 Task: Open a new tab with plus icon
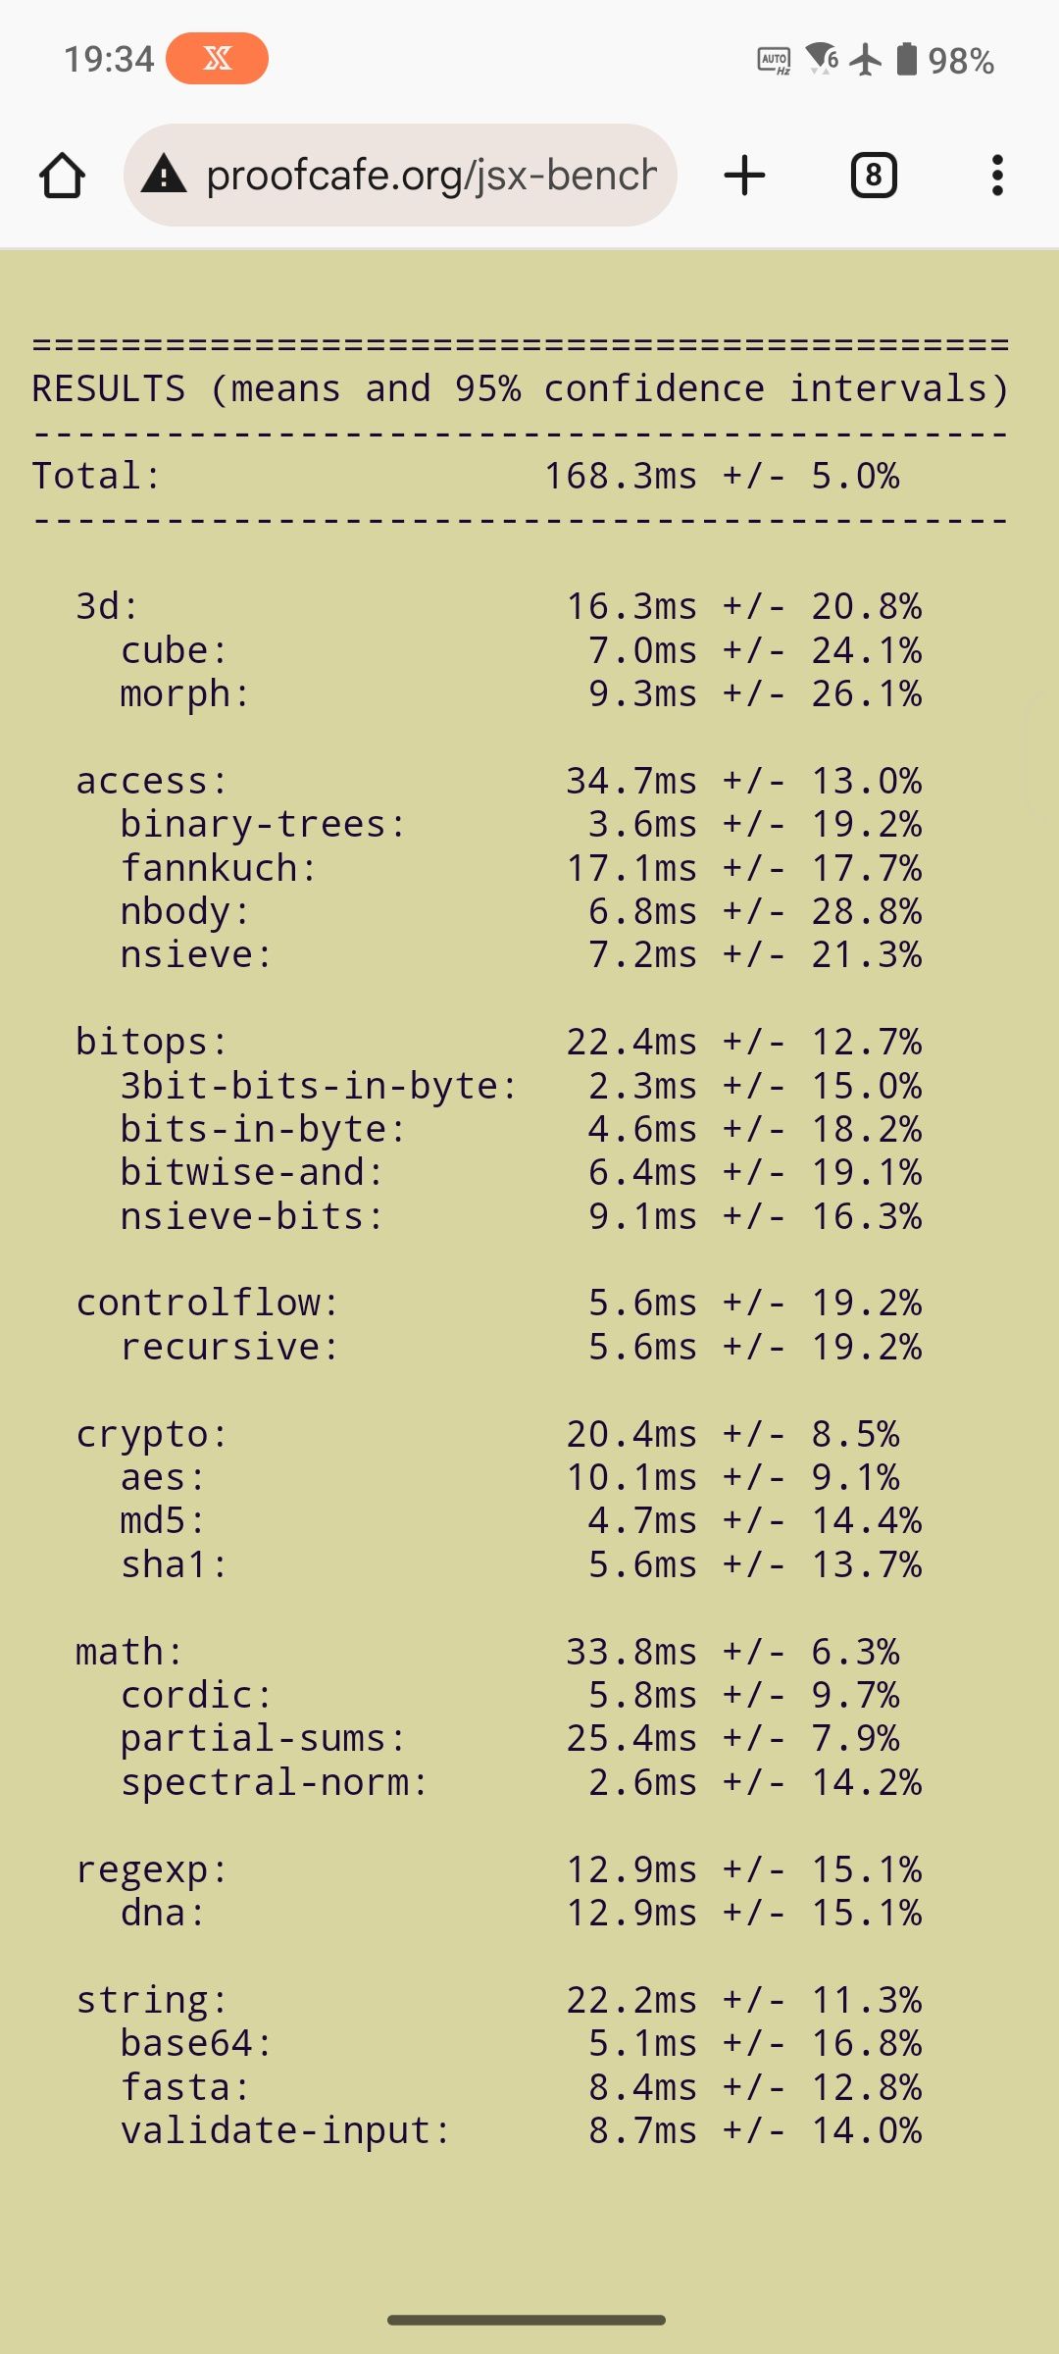pos(744,176)
